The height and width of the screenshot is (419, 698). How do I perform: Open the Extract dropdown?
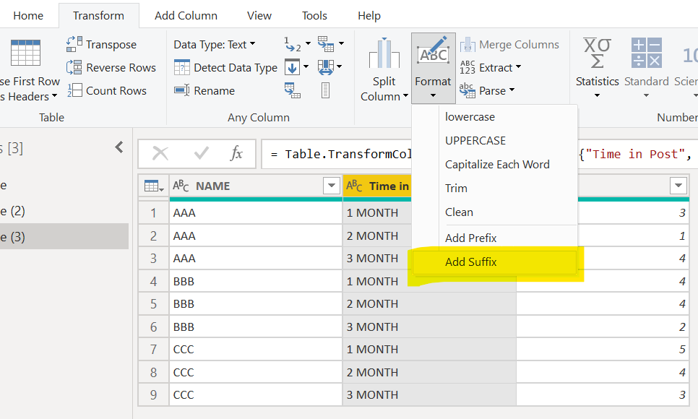point(490,67)
